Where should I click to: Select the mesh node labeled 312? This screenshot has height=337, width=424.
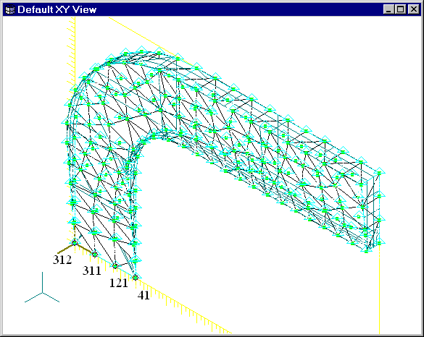[x=75, y=243]
